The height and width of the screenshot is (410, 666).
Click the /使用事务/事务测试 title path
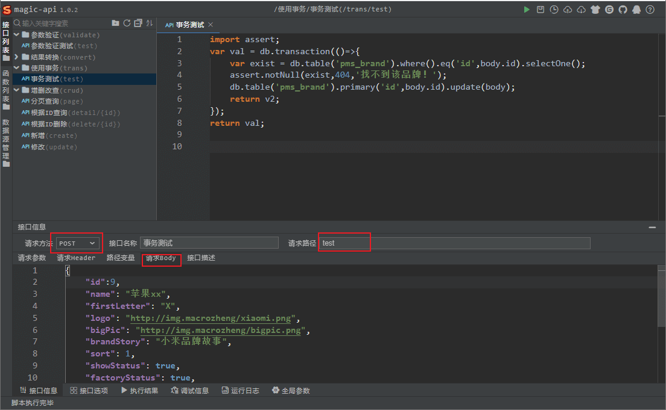pyautogui.click(x=332, y=9)
